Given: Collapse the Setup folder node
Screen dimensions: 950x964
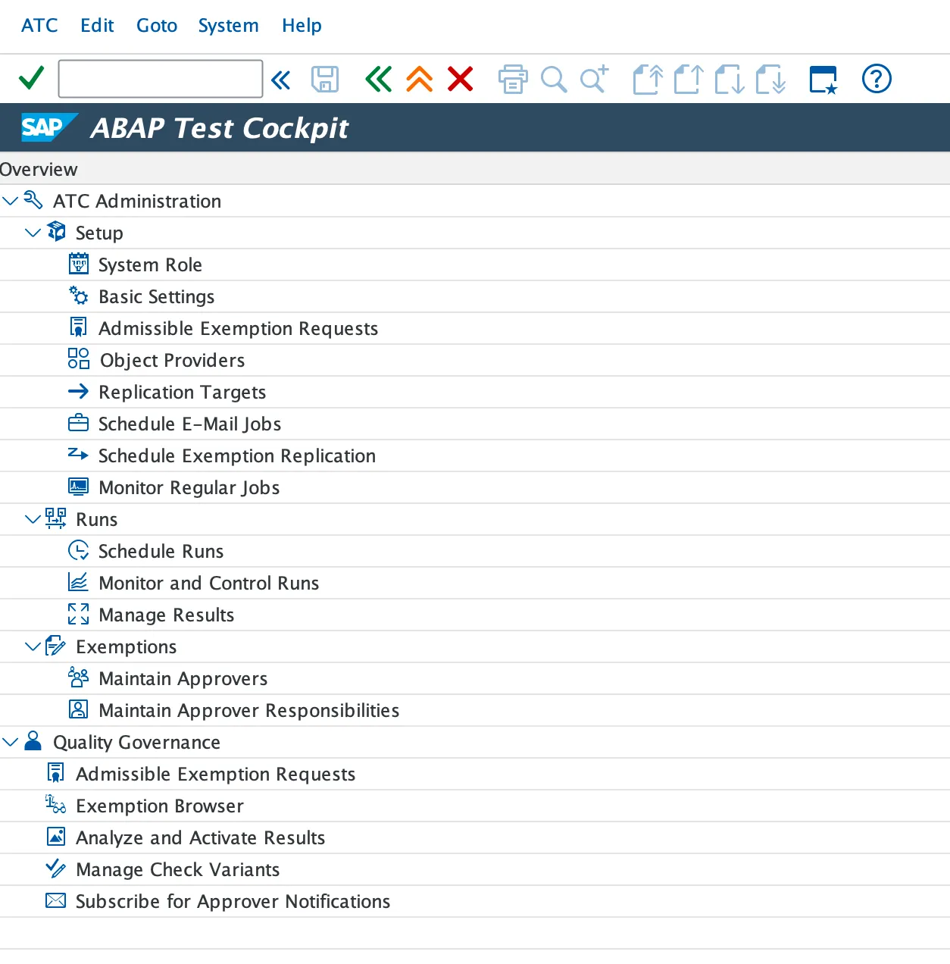Looking at the screenshot, I should click(33, 233).
